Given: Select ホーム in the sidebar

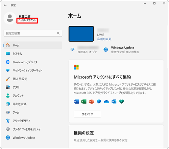Looking at the screenshot, I should pos(33,45).
